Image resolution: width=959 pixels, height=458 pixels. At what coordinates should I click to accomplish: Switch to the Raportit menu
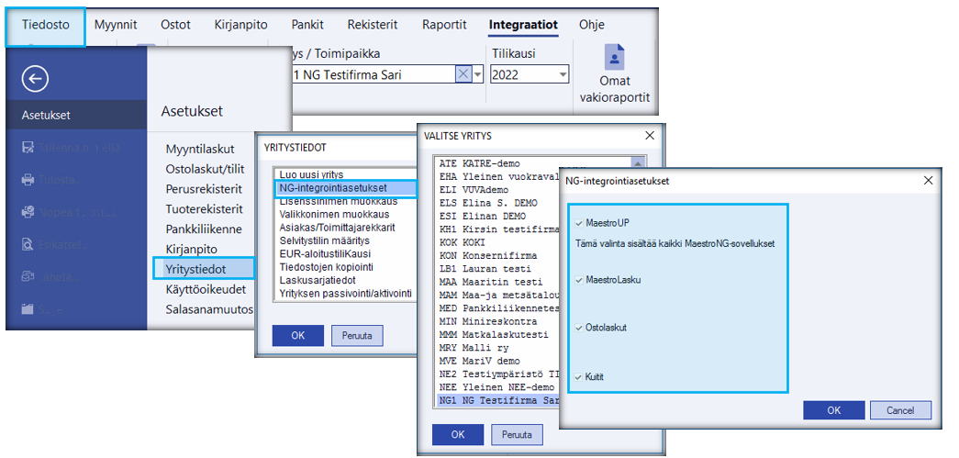pyautogui.click(x=444, y=26)
